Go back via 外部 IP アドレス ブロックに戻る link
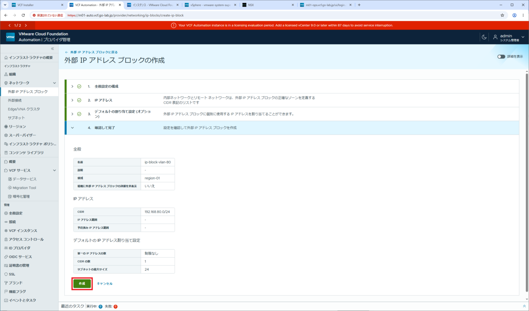Screen dimensions: 529x311 (91, 52)
